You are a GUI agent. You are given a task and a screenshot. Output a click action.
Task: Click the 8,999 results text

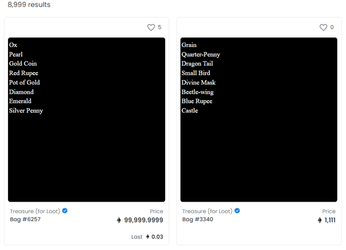tap(29, 5)
